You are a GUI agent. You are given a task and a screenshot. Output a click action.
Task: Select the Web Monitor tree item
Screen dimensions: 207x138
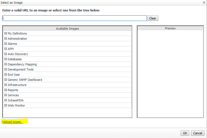coord(16,105)
